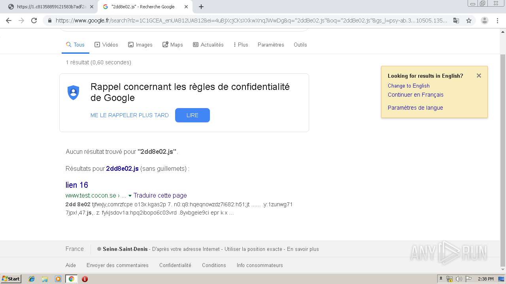Click Traduire cette page link
This screenshot has width=506, height=284.
click(x=160, y=195)
